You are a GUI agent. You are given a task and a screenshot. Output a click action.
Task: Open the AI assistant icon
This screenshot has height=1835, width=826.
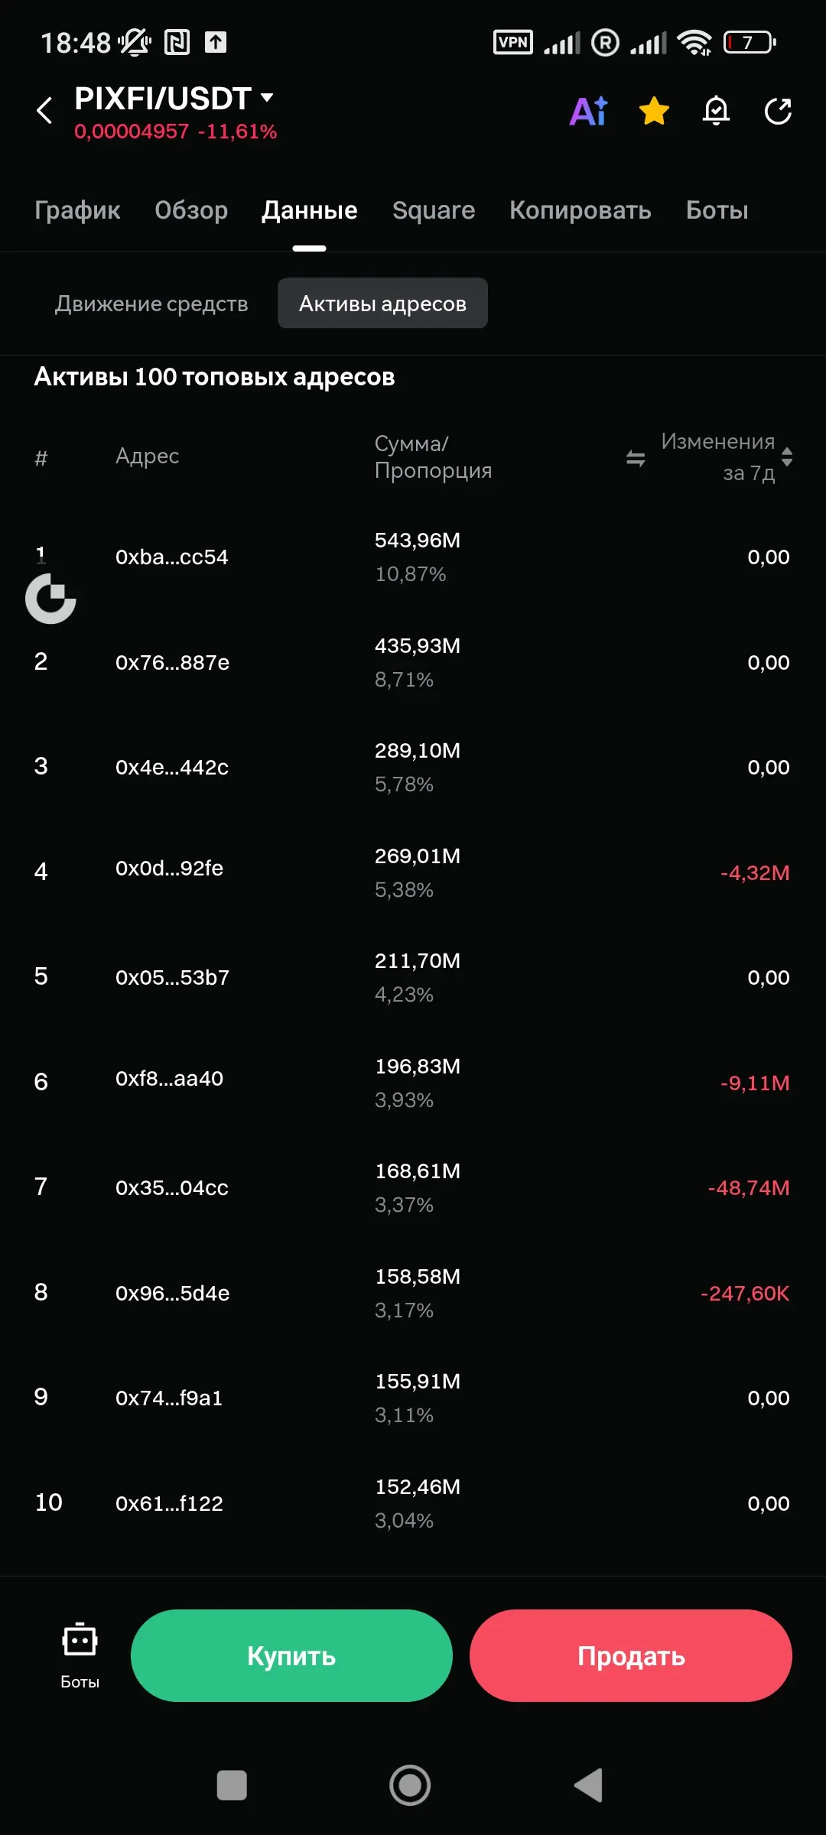click(x=589, y=111)
